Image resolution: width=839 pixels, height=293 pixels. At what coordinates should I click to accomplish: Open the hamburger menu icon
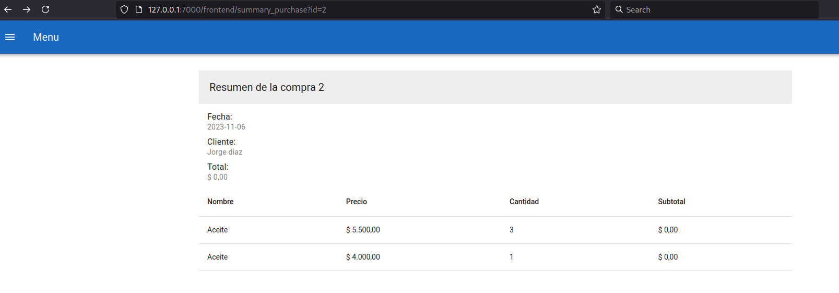click(10, 37)
